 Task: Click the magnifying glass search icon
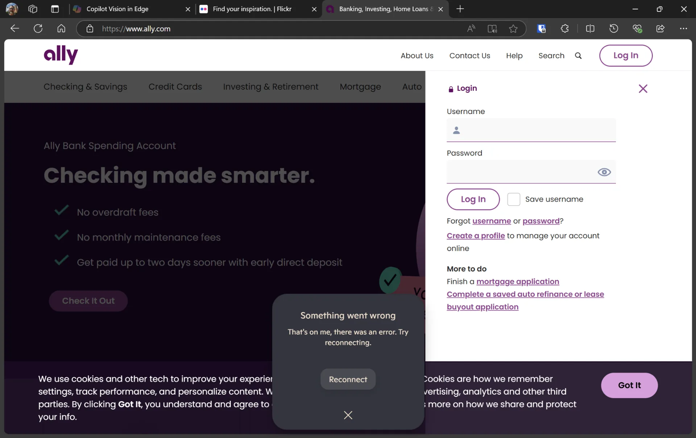tap(578, 56)
